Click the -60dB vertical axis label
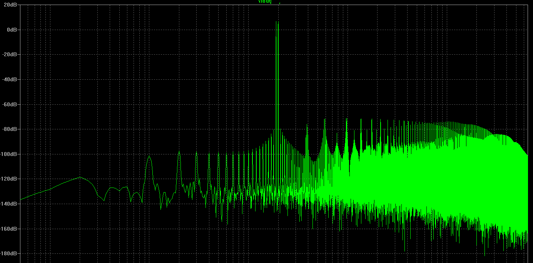The width and height of the screenshot is (533, 263). click(9, 104)
